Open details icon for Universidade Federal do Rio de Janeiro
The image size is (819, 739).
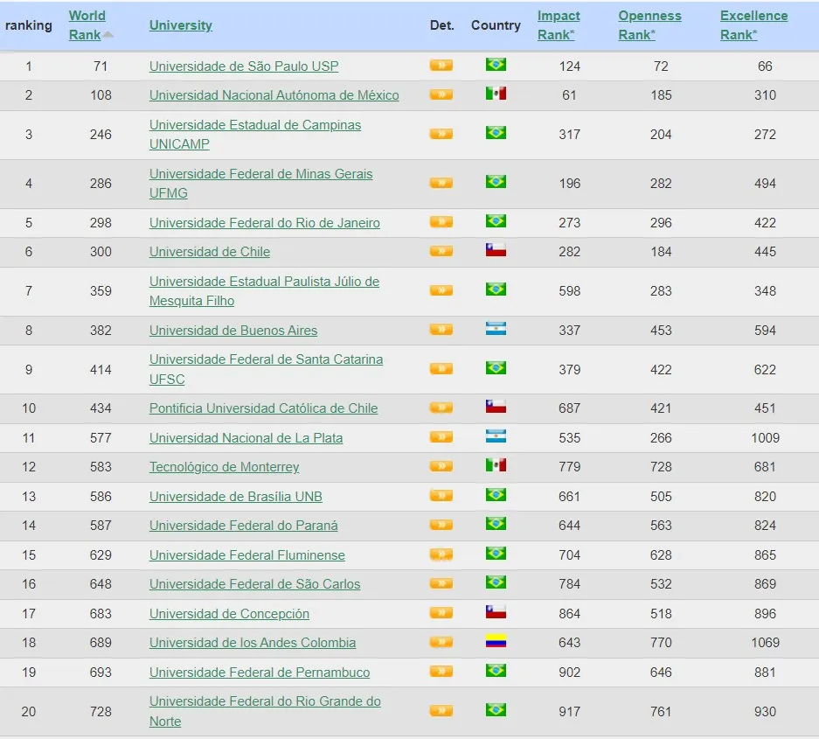point(441,222)
